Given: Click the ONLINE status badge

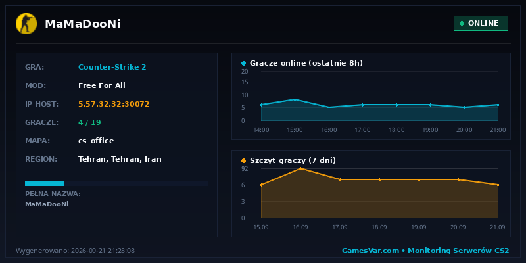Looking at the screenshot, I should click(481, 23).
